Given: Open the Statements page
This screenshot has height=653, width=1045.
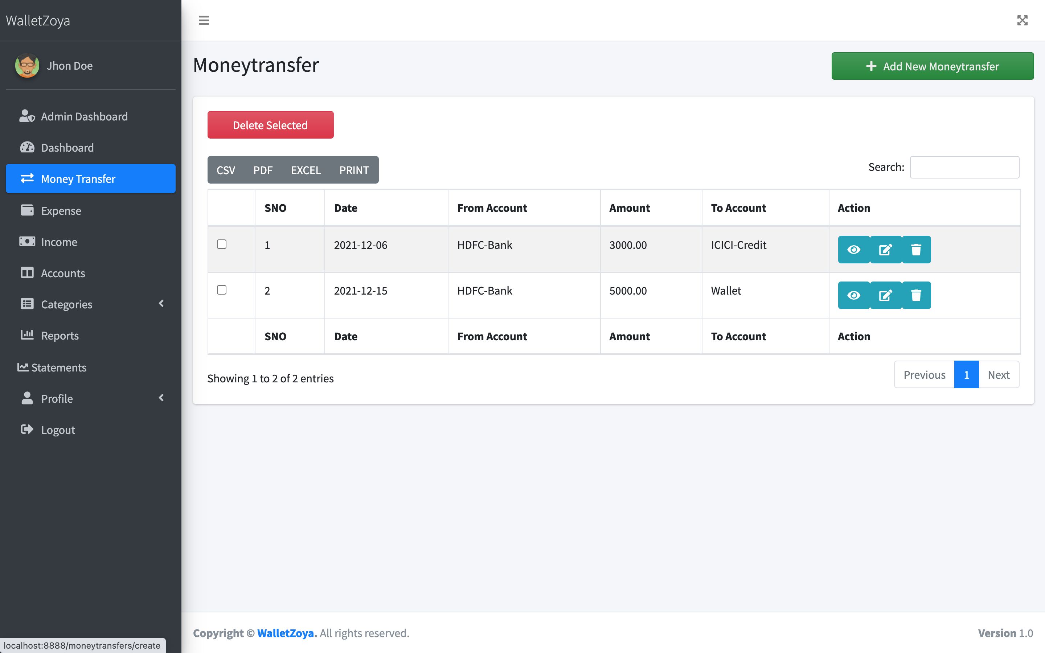Looking at the screenshot, I should (x=91, y=367).
